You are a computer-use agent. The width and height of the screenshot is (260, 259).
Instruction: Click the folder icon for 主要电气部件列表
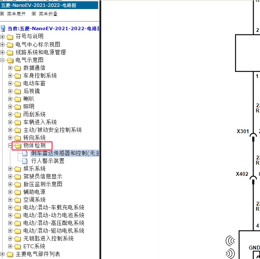click(x=10, y=254)
